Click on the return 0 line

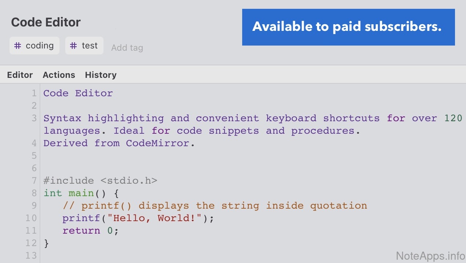[x=90, y=231]
